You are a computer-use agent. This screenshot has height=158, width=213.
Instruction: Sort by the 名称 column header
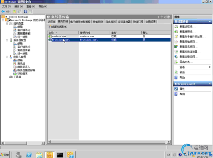63,33
